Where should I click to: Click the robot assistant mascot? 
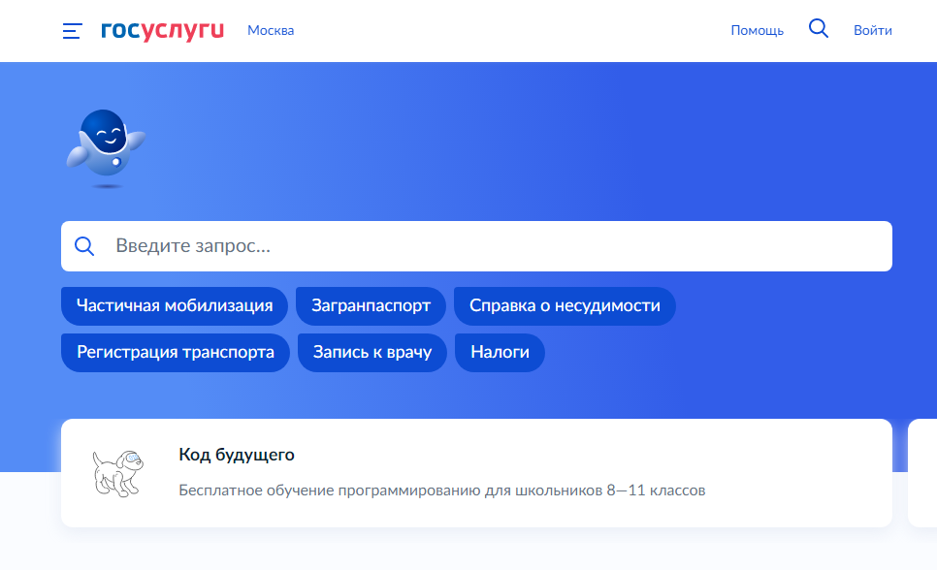pyautogui.click(x=106, y=147)
